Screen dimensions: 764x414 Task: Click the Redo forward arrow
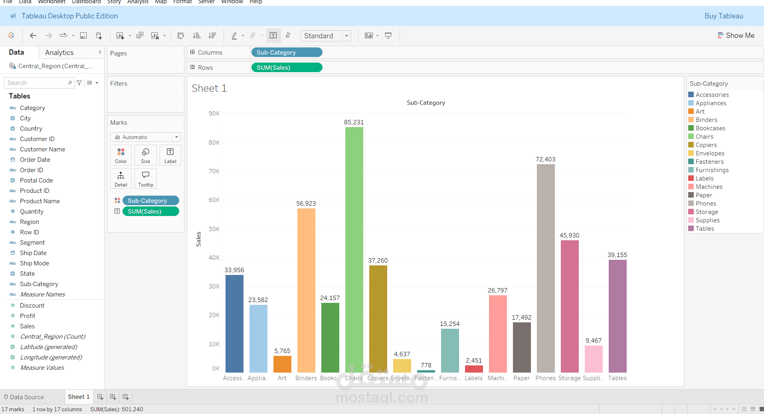click(49, 35)
